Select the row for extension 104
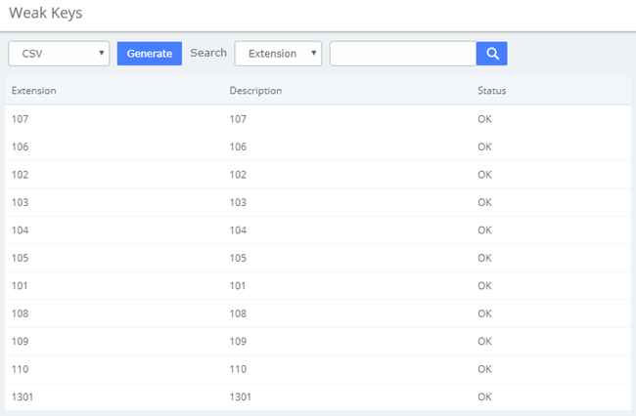636x416 pixels. pyautogui.click(x=318, y=230)
